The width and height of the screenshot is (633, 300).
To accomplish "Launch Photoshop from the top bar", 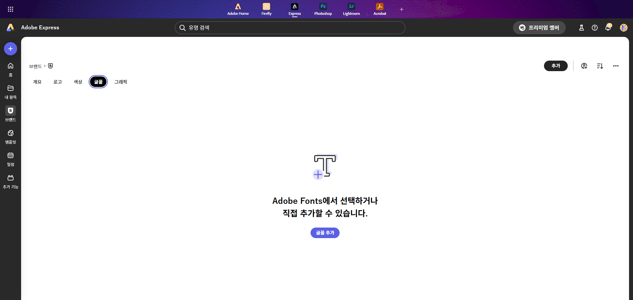I will tap(323, 9).
